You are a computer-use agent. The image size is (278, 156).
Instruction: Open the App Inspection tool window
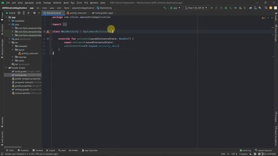click(90, 150)
